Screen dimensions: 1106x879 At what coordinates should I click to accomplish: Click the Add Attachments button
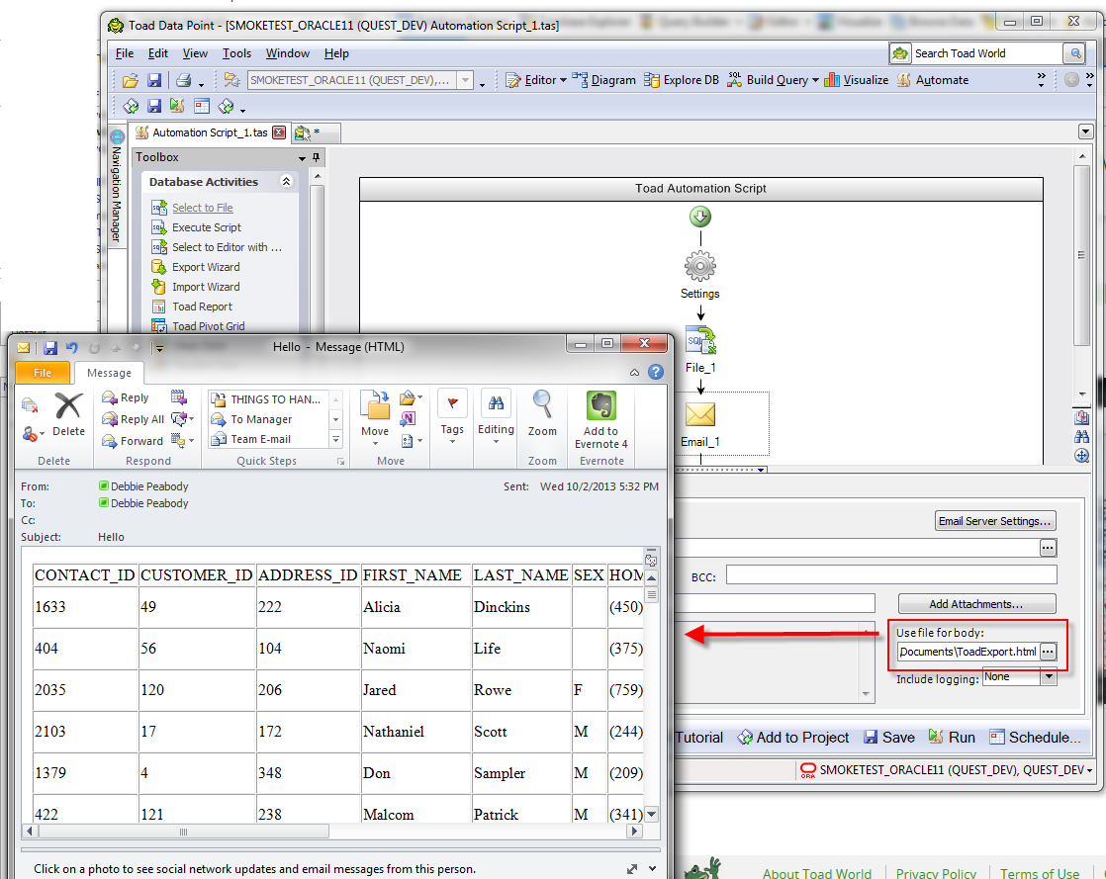(x=977, y=604)
